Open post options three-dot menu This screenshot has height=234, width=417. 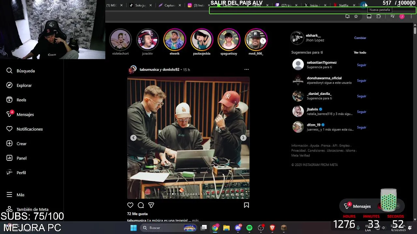[x=246, y=69]
